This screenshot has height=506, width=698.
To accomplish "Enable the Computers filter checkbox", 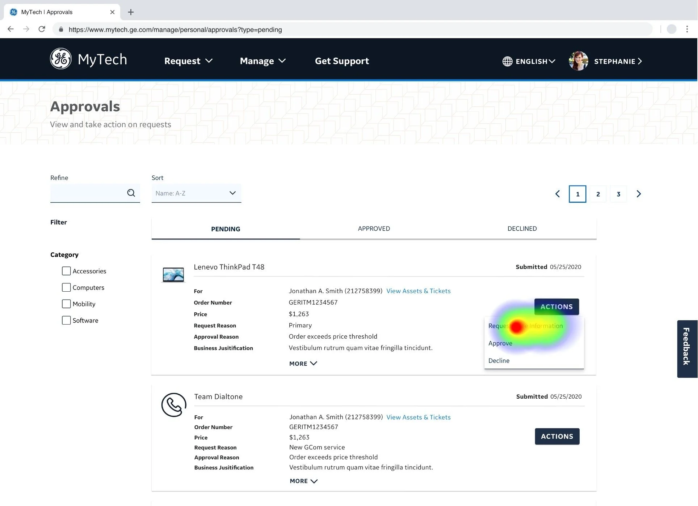I will pos(66,287).
